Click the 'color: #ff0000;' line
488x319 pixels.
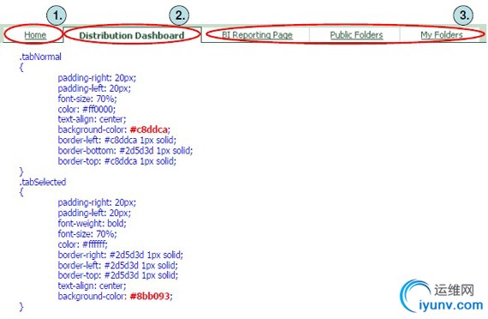[86, 109]
